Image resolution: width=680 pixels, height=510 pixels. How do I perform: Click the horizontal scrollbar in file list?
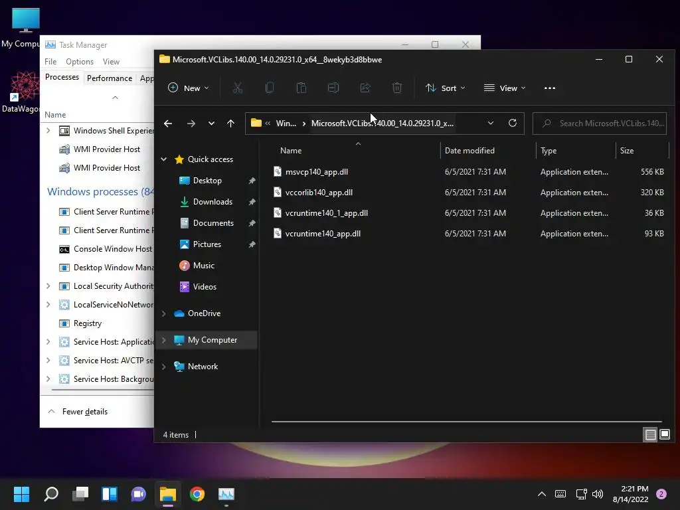click(467, 421)
